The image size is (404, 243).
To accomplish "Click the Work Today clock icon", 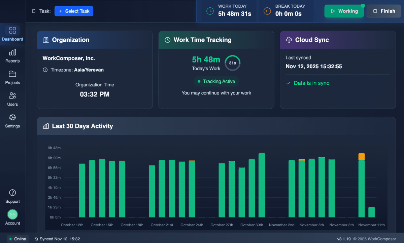I will [210, 11].
